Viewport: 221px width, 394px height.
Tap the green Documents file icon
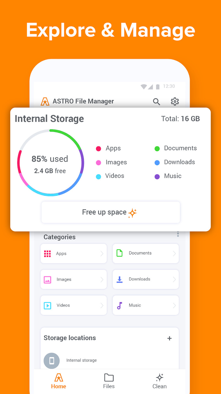119,253
